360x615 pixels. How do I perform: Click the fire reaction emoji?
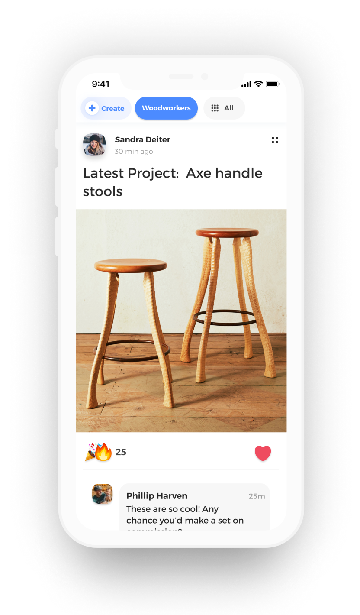(104, 452)
